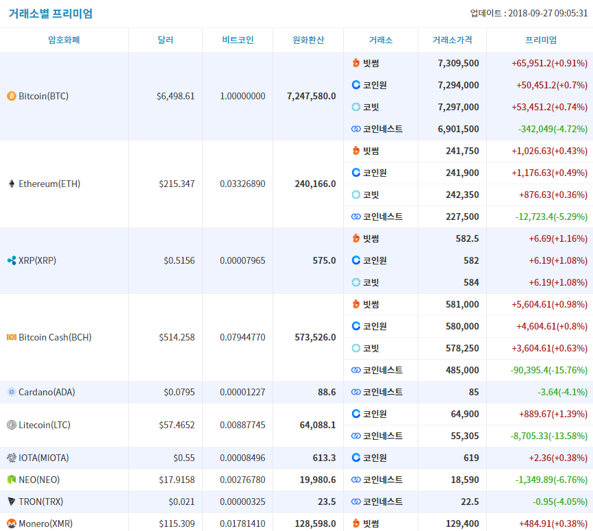Click 빗썸 exchange icon in Bitcoin row
Screen dimensions: 593x531
pyautogui.click(x=356, y=63)
